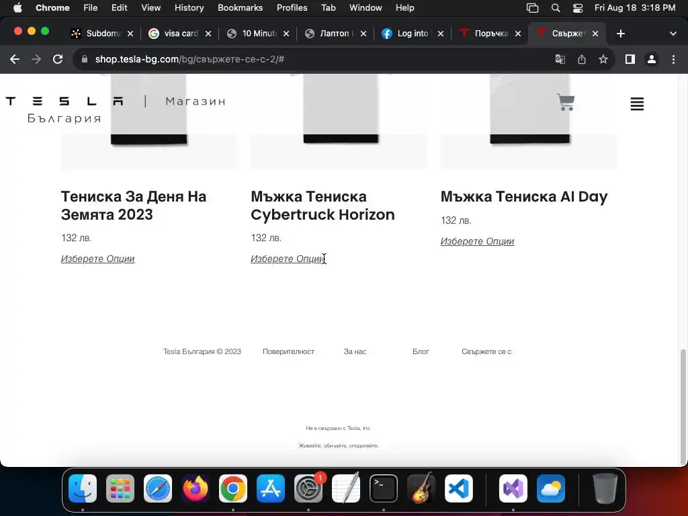Screen dimensions: 688x516
Task: Open Finder from the Dock
Action: 83,488
